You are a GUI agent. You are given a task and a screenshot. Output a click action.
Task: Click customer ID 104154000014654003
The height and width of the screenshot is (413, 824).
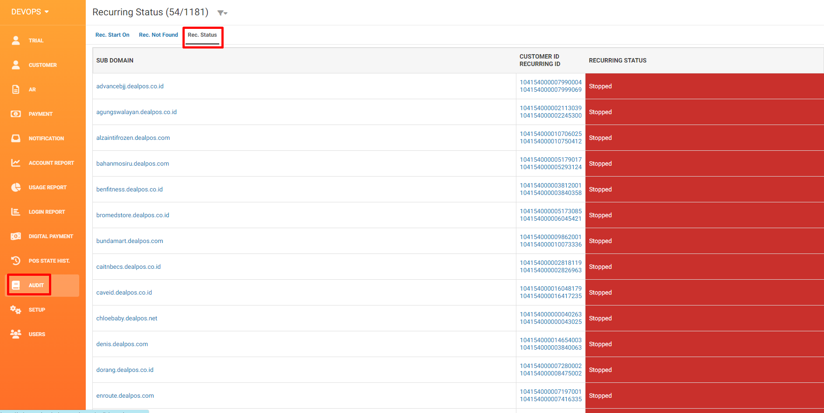point(551,340)
